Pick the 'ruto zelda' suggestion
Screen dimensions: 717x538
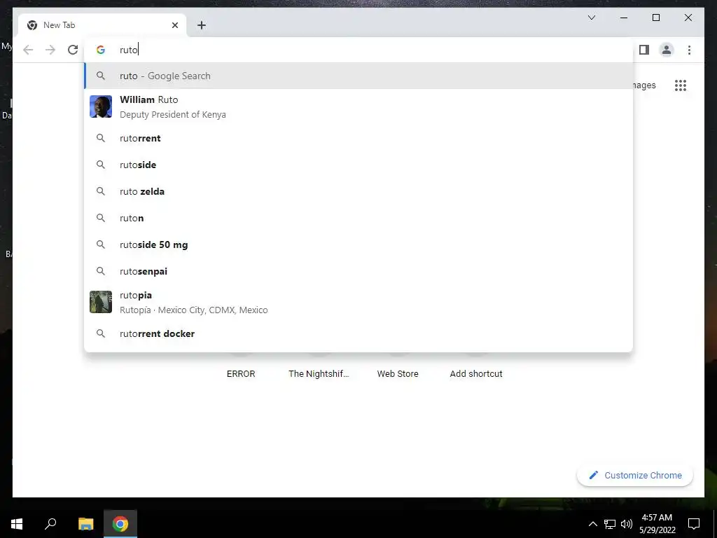click(358, 191)
